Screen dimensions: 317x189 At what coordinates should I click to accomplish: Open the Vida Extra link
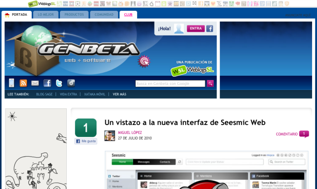[x=68, y=94]
